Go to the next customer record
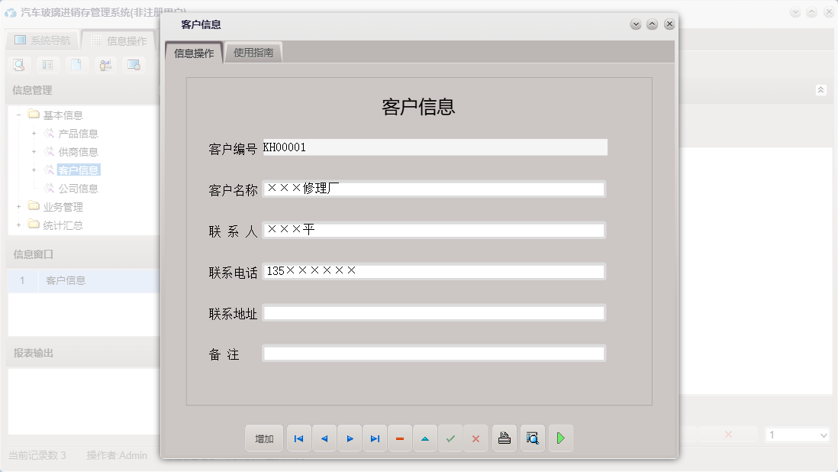This screenshot has width=838, height=472. click(350, 438)
